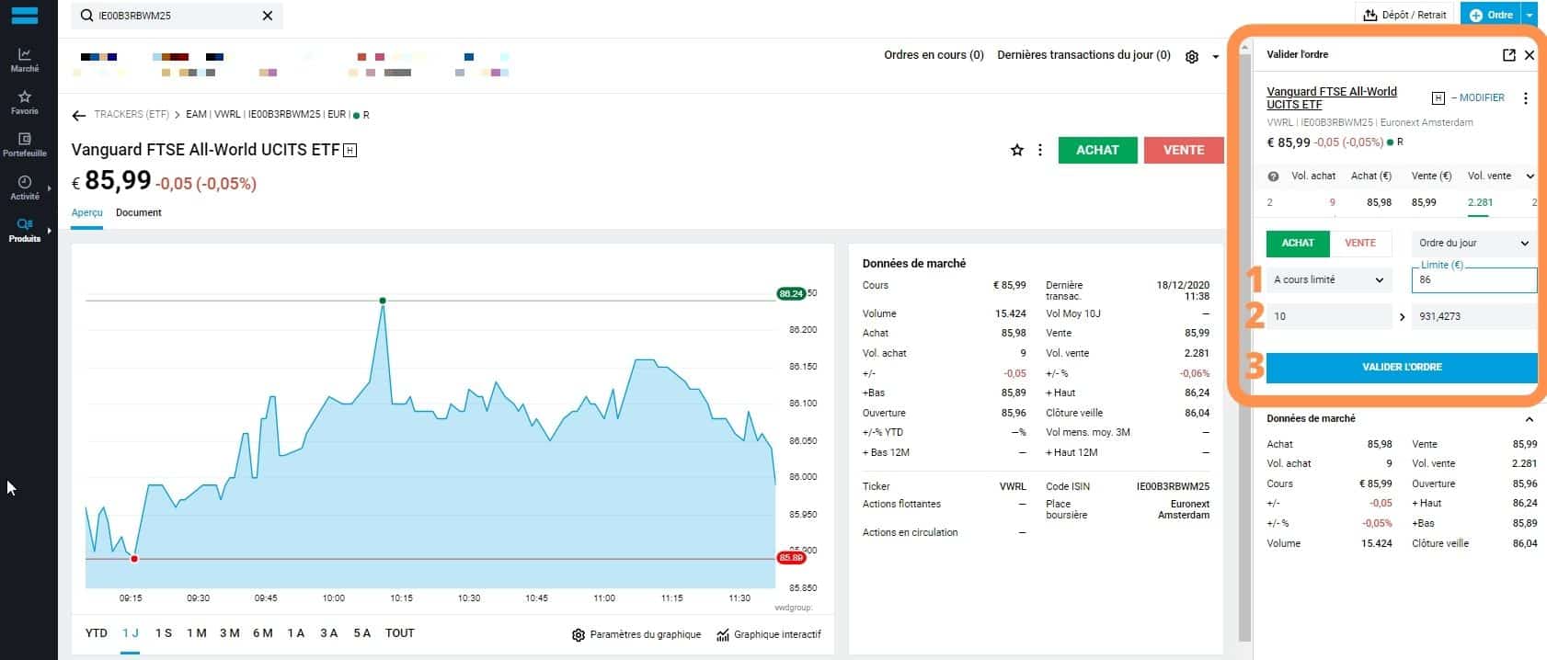This screenshot has height=660, width=1547.
Task: Switch order to VENTE in panel
Action: point(1360,243)
